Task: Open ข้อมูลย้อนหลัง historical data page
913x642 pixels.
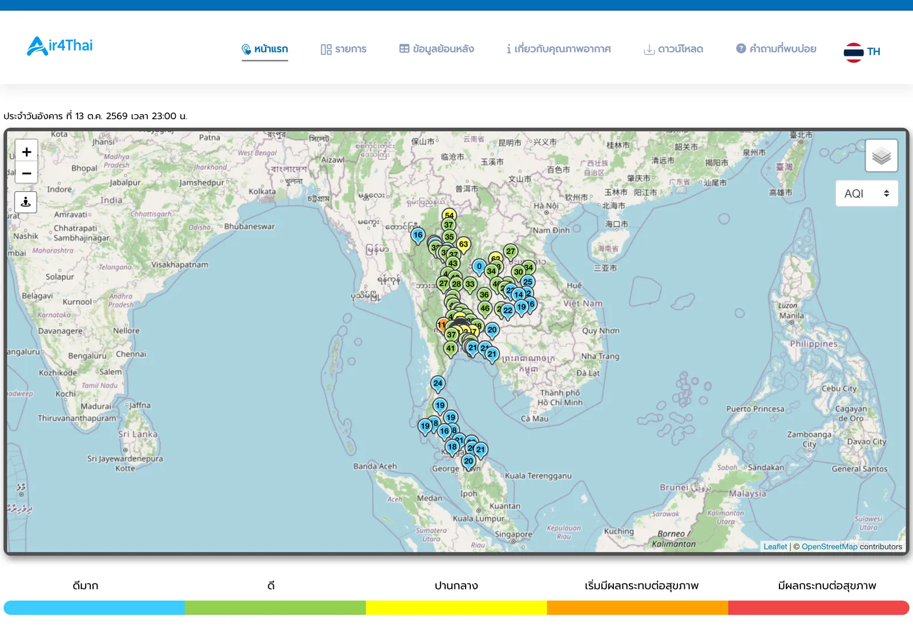Action: coord(437,49)
